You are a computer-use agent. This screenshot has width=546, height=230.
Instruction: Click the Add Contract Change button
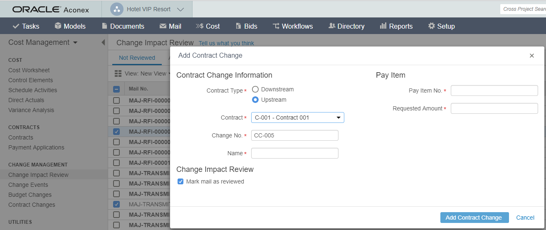click(x=474, y=218)
